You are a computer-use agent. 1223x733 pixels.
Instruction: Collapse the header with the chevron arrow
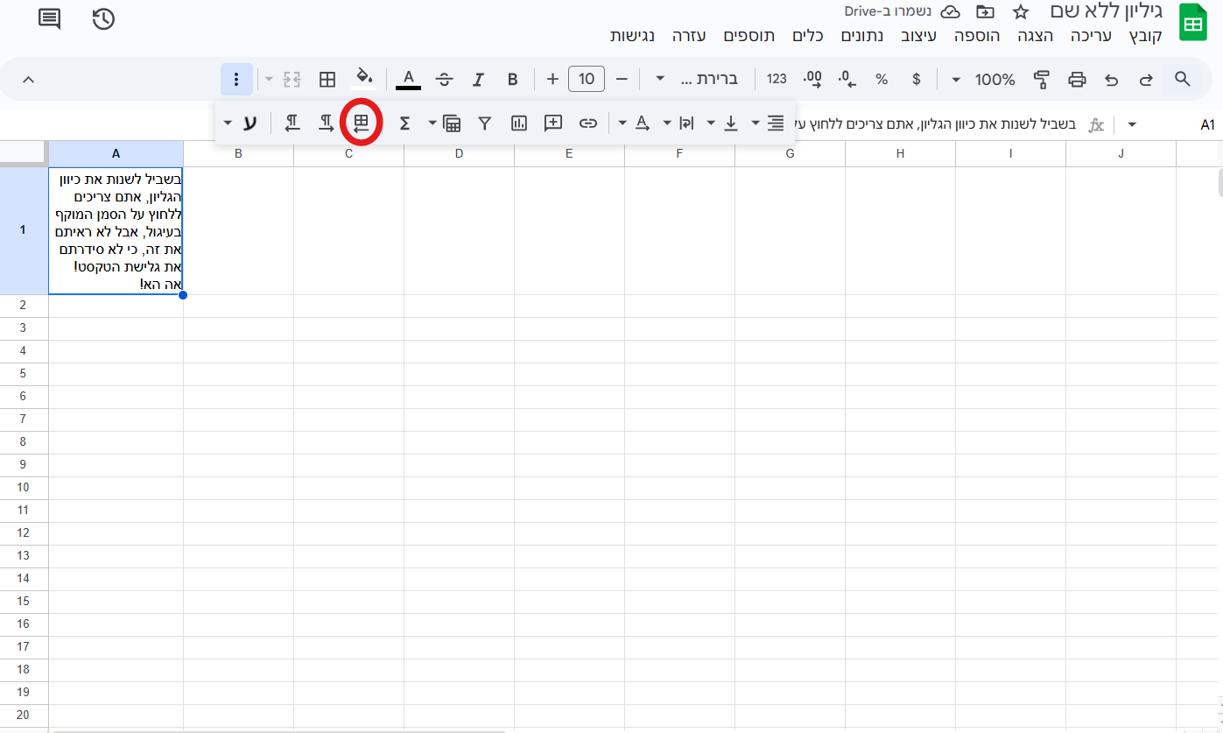[28, 80]
